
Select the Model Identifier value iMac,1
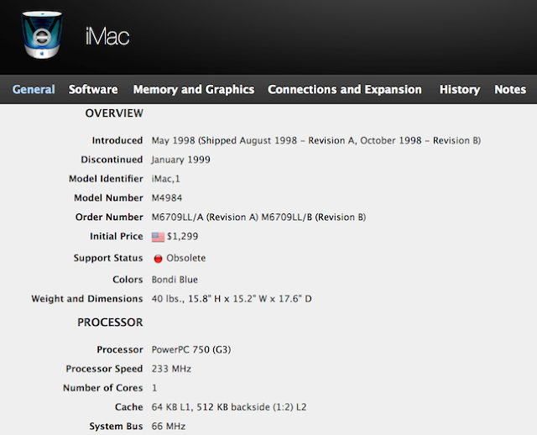tap(166, 179)
